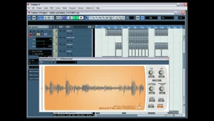This screenshot has width=214, height=121.
Task: Solo the cabasa track
Action: 64,44
